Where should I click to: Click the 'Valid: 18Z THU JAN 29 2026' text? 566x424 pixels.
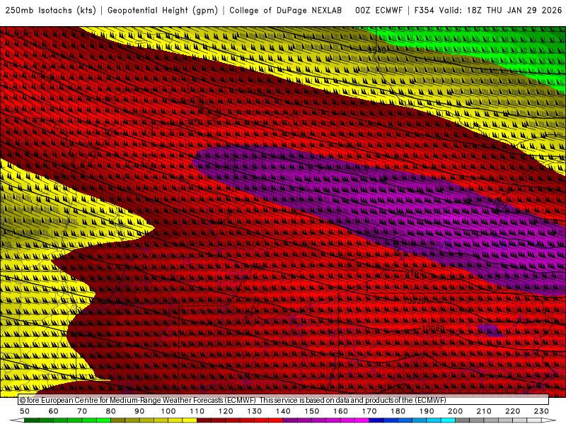click(x=500, y=11)
